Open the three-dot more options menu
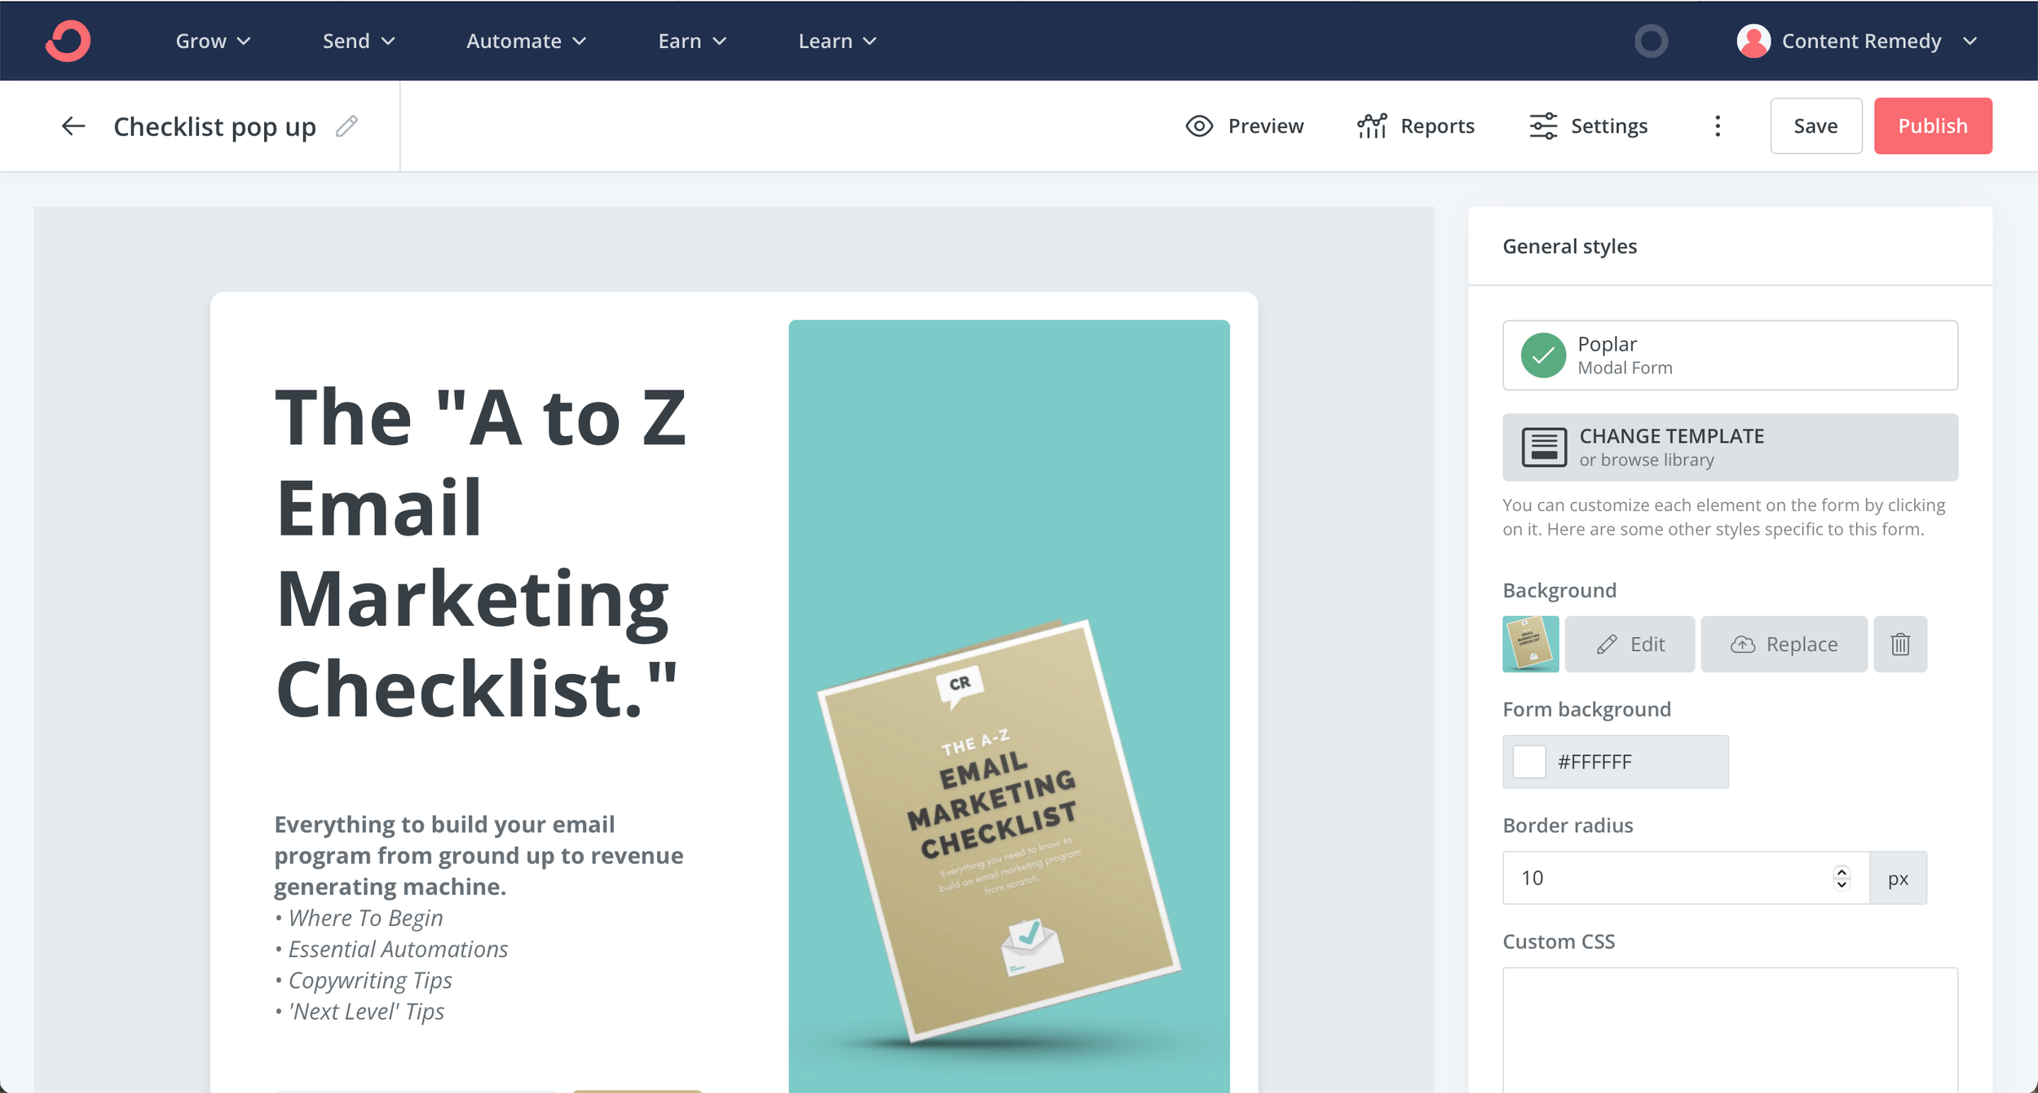Image resolution: width=2038 pixels, height=1093 pixels. [1718, 126]
